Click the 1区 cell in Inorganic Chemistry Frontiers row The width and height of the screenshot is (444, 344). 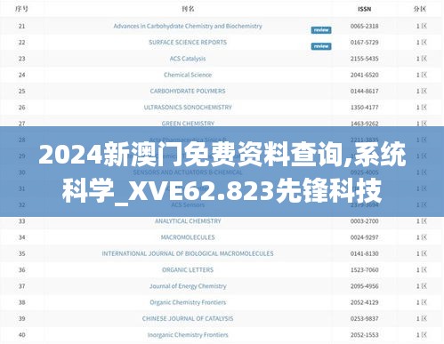pos(422,335)
